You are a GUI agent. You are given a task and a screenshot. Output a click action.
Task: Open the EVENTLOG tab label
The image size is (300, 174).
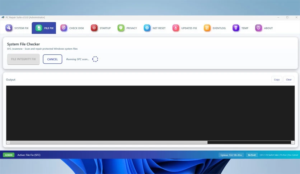(x=219, y=28)
